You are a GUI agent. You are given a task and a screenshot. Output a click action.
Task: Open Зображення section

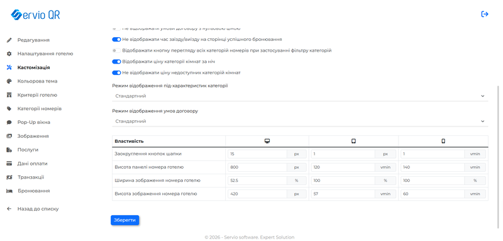click(33, 136)
